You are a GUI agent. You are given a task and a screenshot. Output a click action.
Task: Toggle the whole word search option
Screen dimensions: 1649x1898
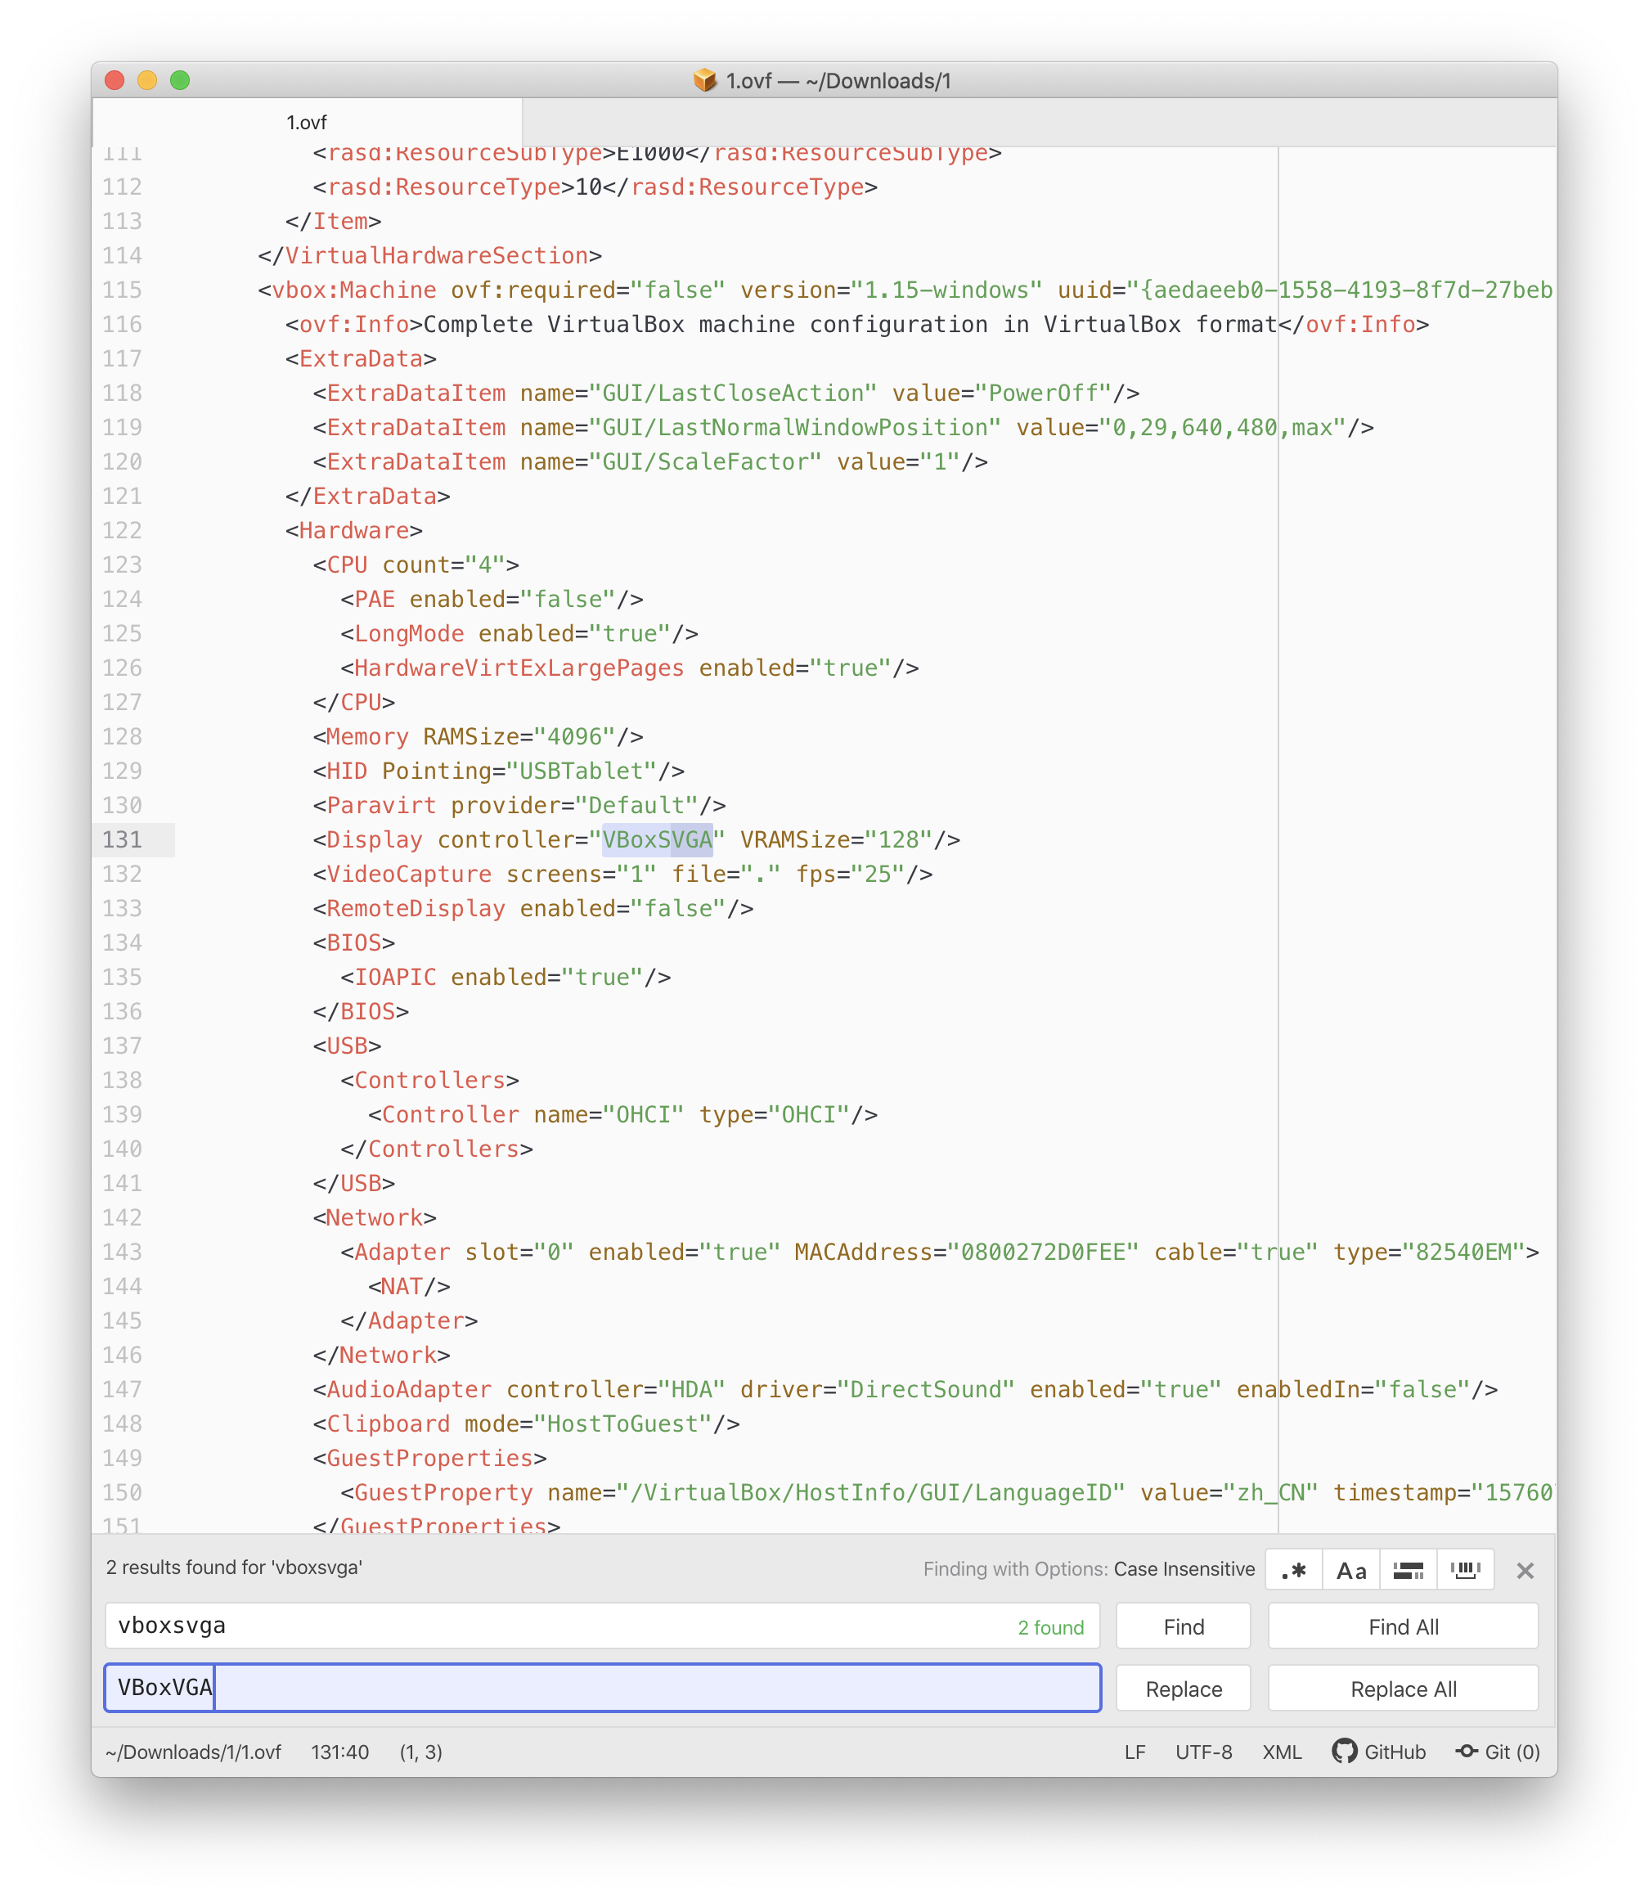coord(1465,1570)
